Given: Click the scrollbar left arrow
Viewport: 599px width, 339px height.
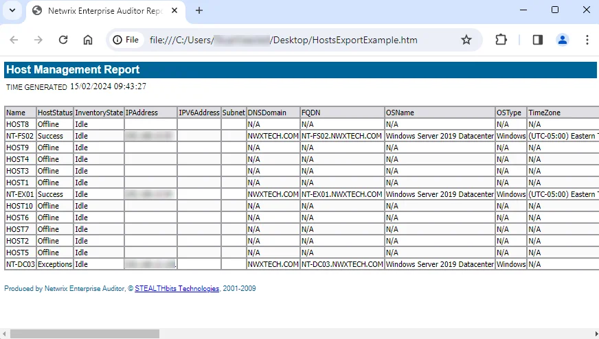Looking at the screenshot, I should click(4, 334).
